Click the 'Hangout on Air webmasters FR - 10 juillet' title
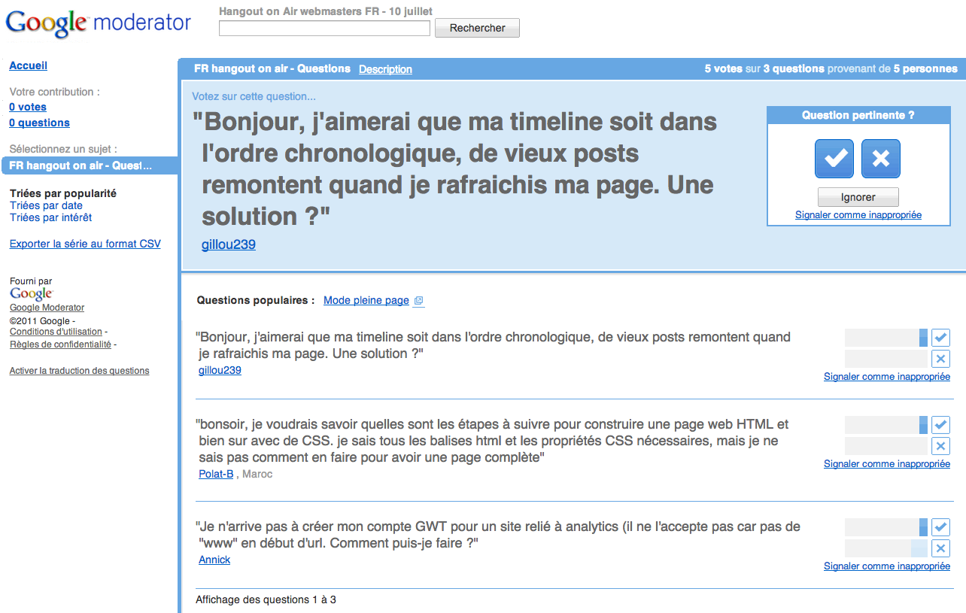 pyautogui.click(x=326, y=11)
